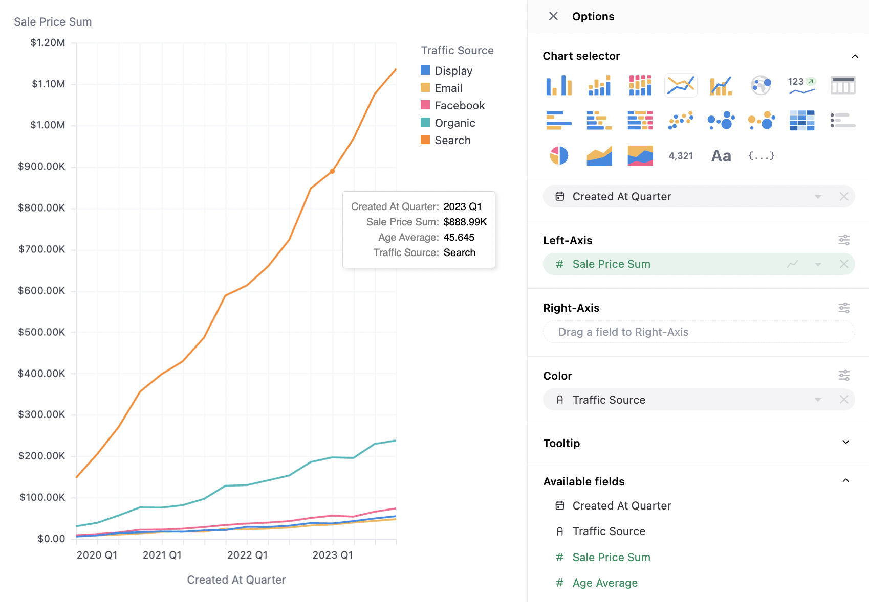Image resolution: width=869 pixels, height=602 pixels.
Task: Toggle line style icon on Sale Price Sum
Action: pos(792,264)
